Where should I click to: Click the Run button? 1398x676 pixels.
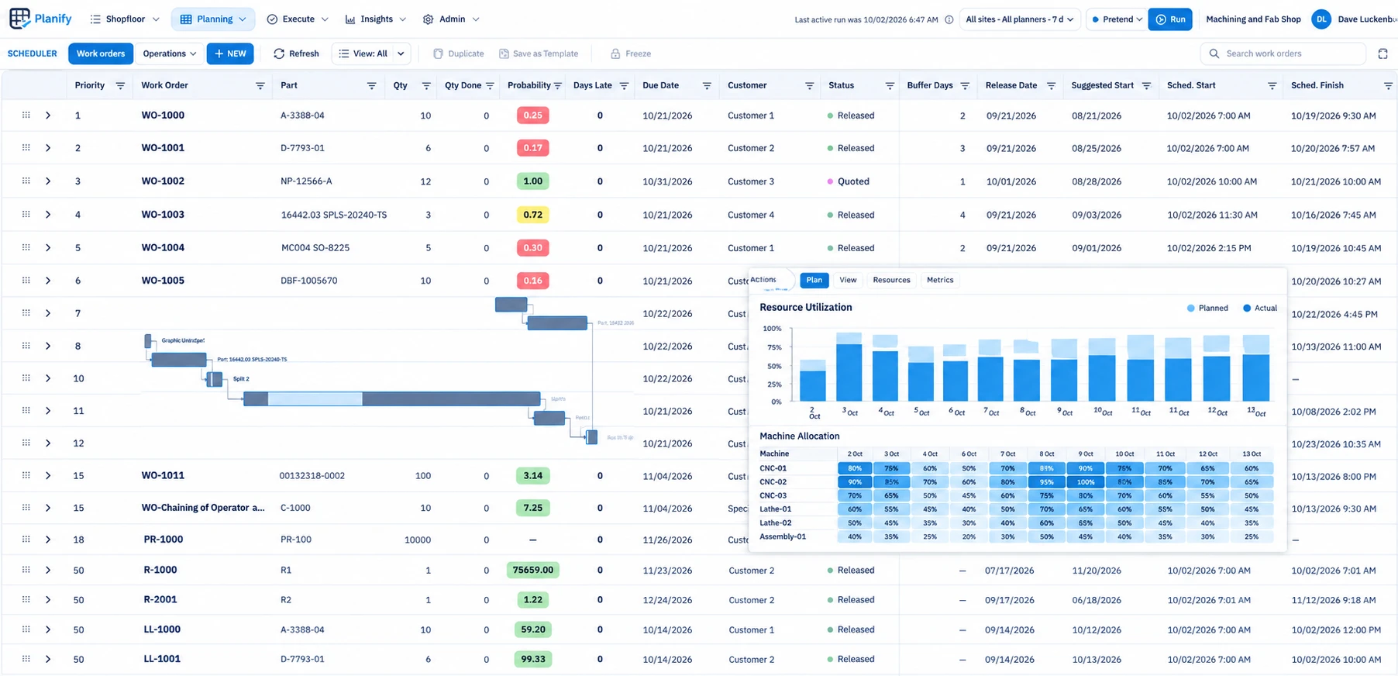click(x=1170, y=19)
